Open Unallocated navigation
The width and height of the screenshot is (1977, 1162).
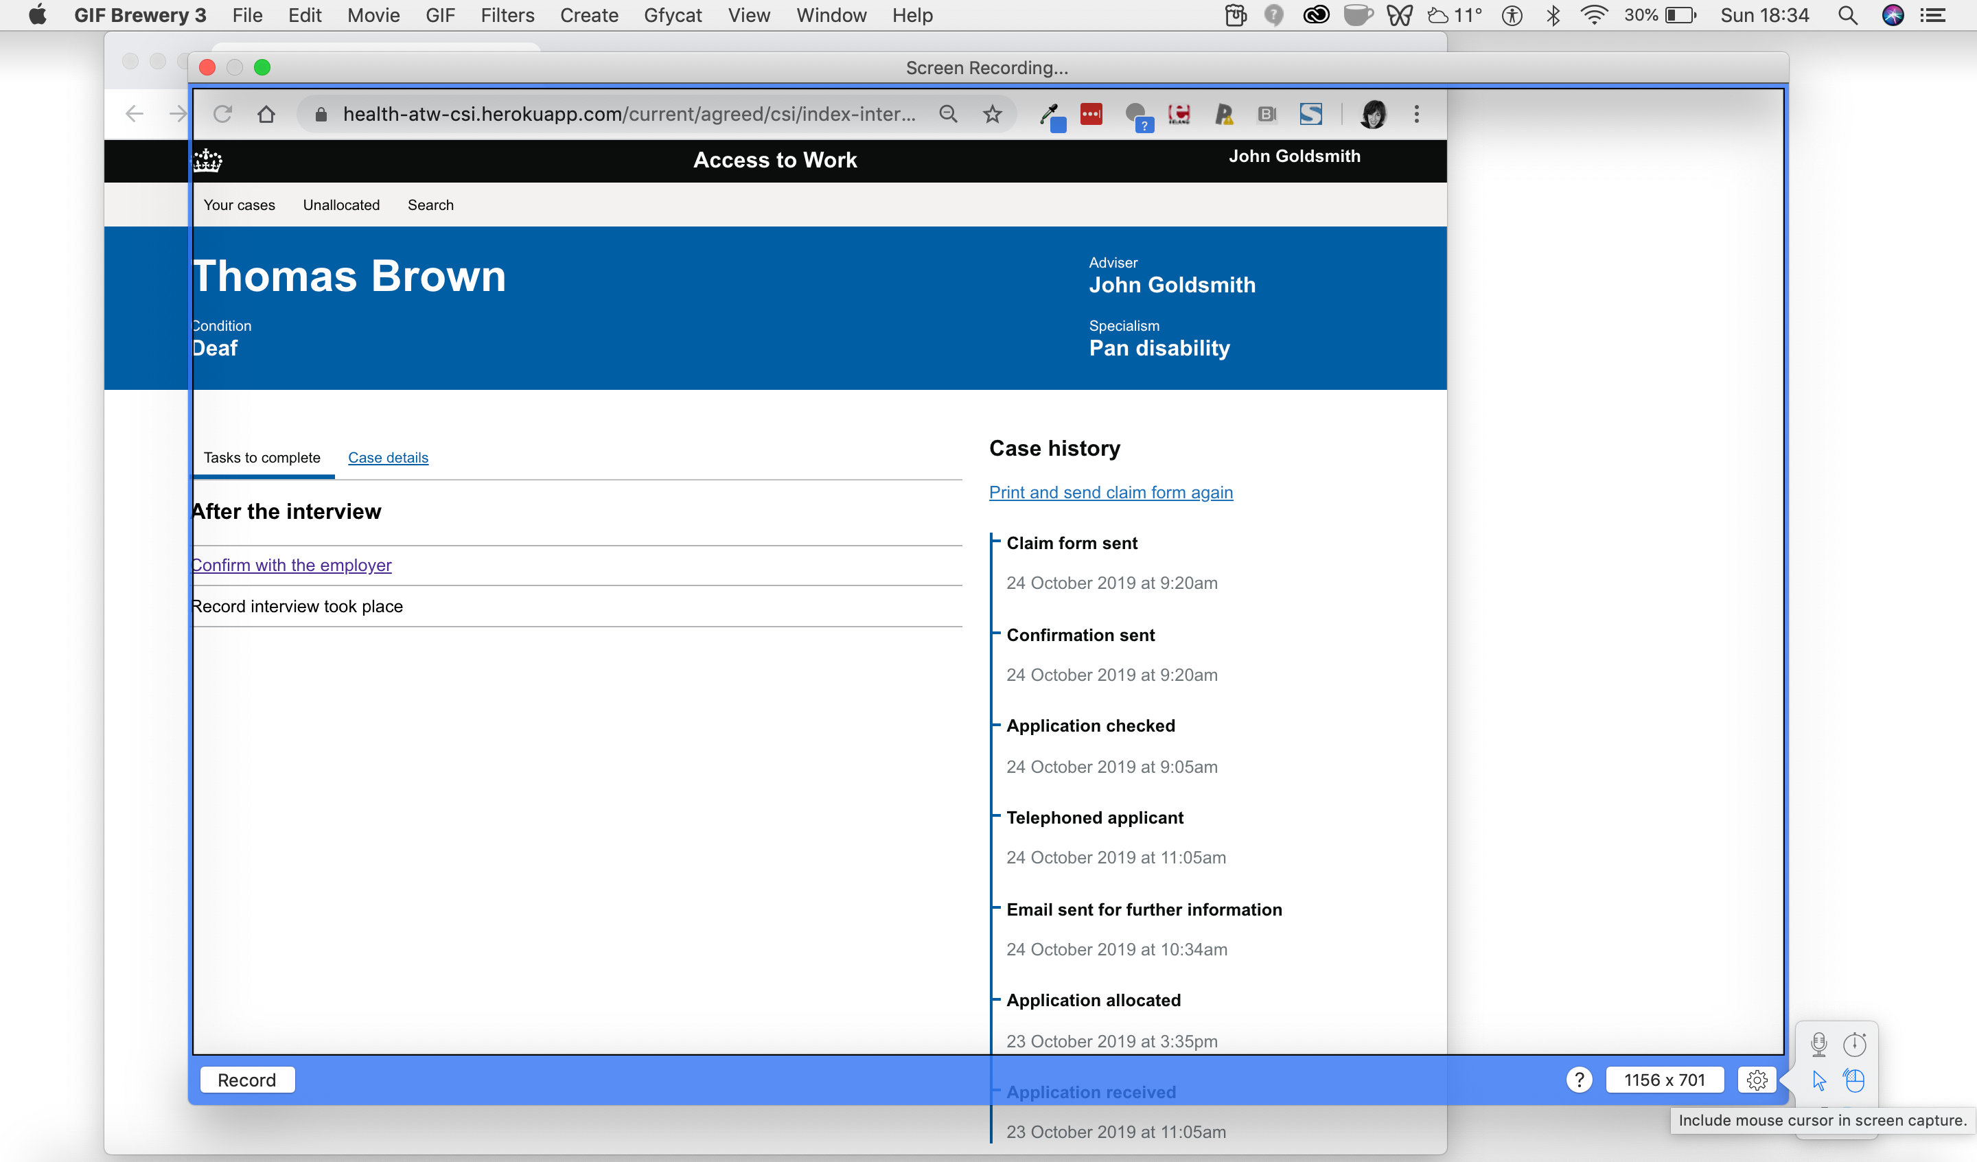click(341, 205)
